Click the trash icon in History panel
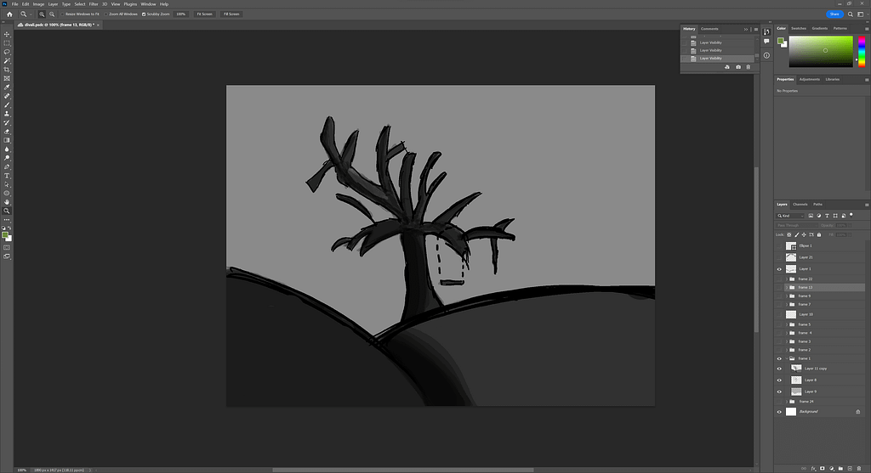This screenshot has width=871, height=473. pos(749,67)
